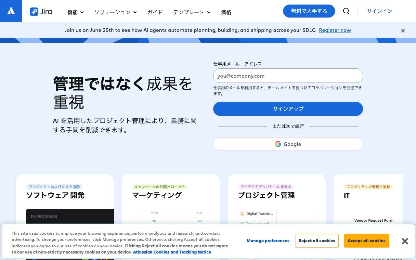This screenshot has height=260, width=416.
Task: Click the 無料で入手する button
Action: 309,11
